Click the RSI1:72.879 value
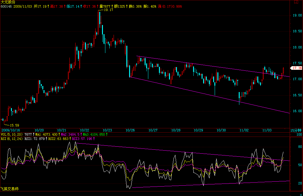The width and height of the screenshot is (303, 196). click(35, 139)
